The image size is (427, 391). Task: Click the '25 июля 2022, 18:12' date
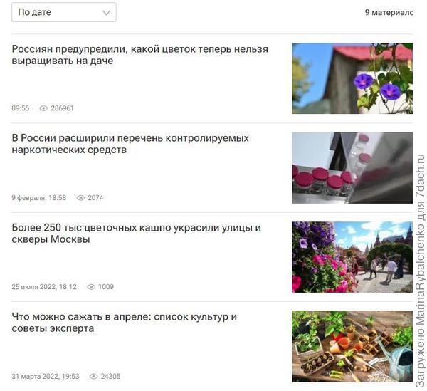pyautogui.click(x=44, y=286)
